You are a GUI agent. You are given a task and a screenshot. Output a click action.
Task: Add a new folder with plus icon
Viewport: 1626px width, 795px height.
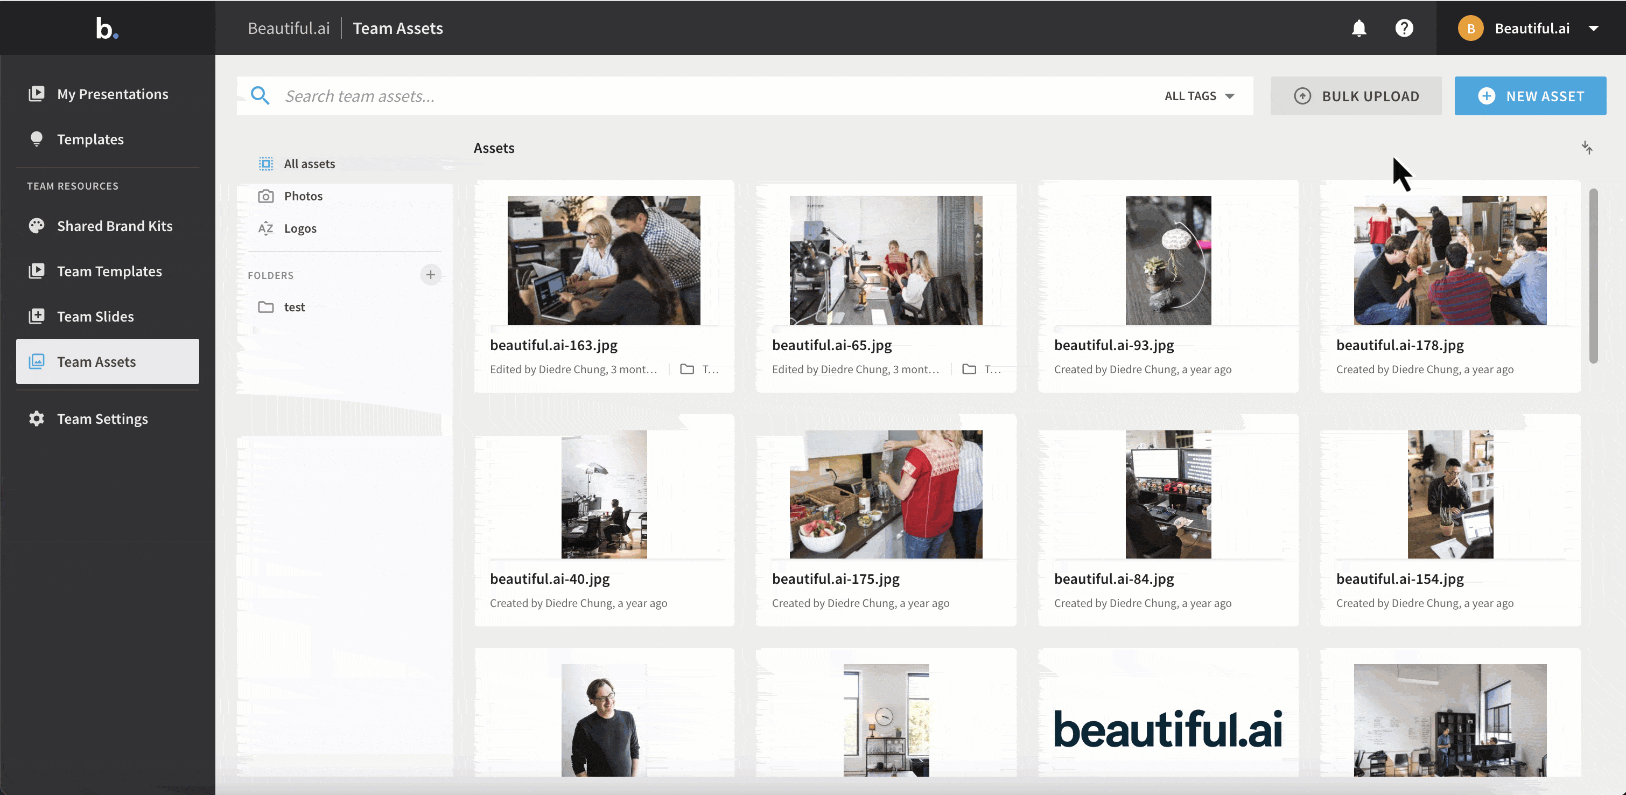point(431,275)
